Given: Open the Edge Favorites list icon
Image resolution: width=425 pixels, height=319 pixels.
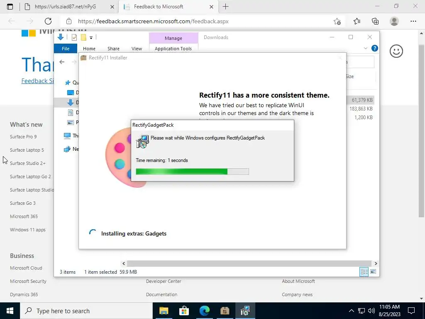Looking at the screenshot, I should (x=357, y=21).
